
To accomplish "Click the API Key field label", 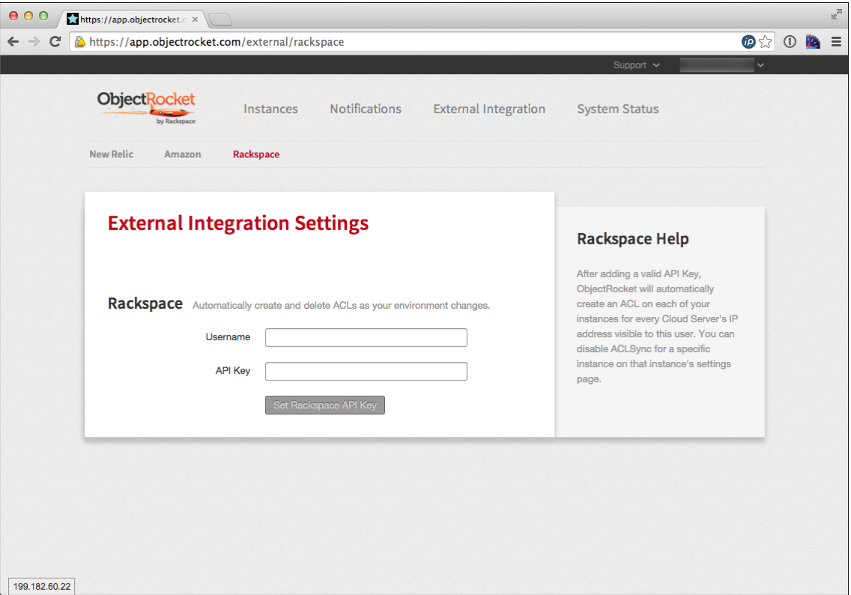I will (233, 371).
